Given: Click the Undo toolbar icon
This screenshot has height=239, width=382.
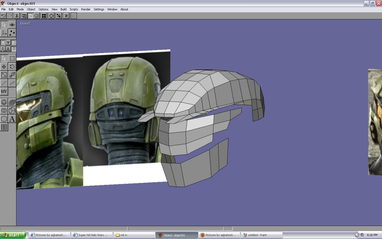Looking at the screenshot, I should 3,16.
